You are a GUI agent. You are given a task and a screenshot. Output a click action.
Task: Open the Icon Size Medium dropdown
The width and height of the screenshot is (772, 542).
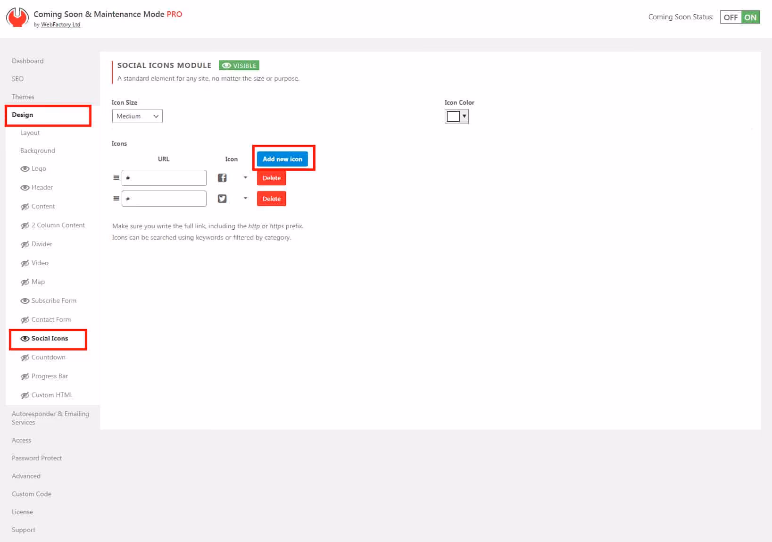point(137,116)
